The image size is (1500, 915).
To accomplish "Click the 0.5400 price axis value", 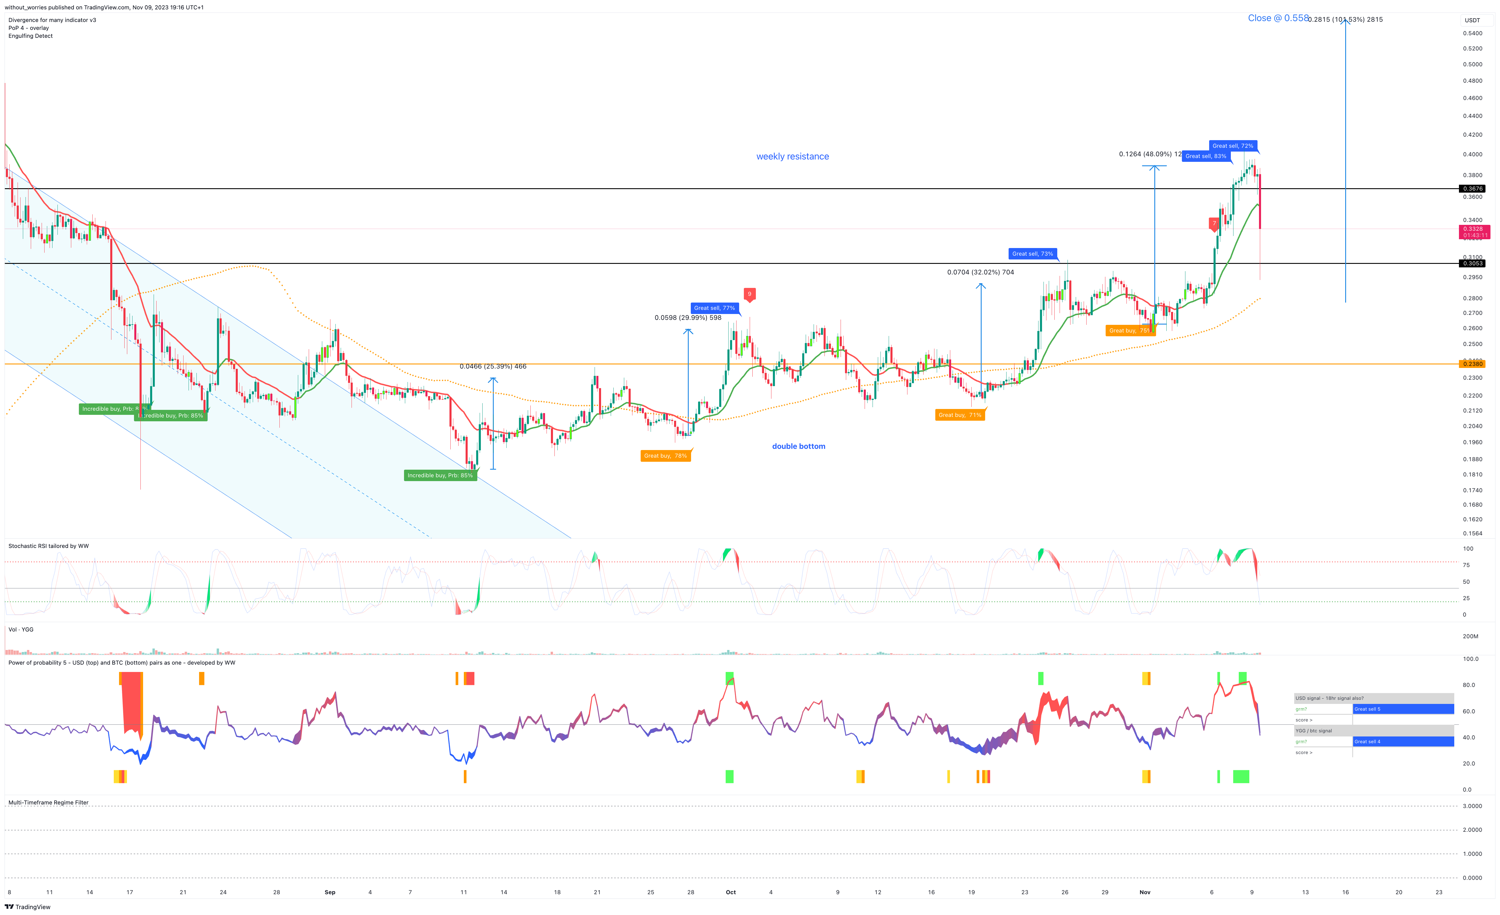I will click(x=1473, y=33).
